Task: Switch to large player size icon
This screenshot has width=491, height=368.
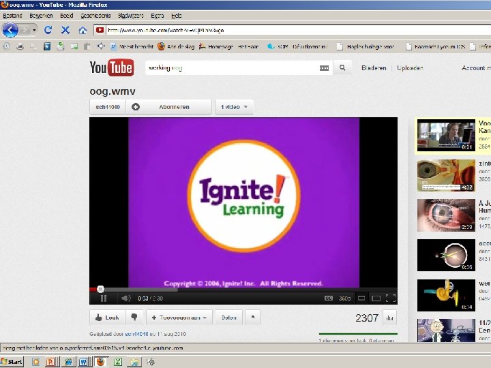Action: [x=376, y=298]
